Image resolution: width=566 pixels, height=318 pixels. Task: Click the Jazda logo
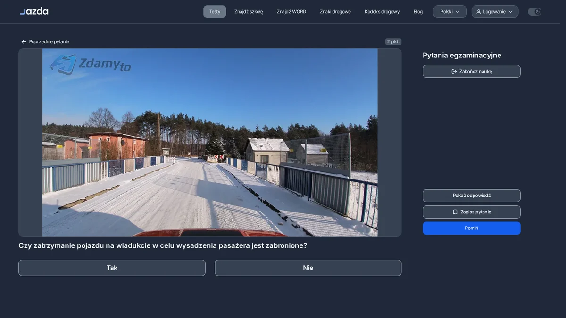click(34, 11)
